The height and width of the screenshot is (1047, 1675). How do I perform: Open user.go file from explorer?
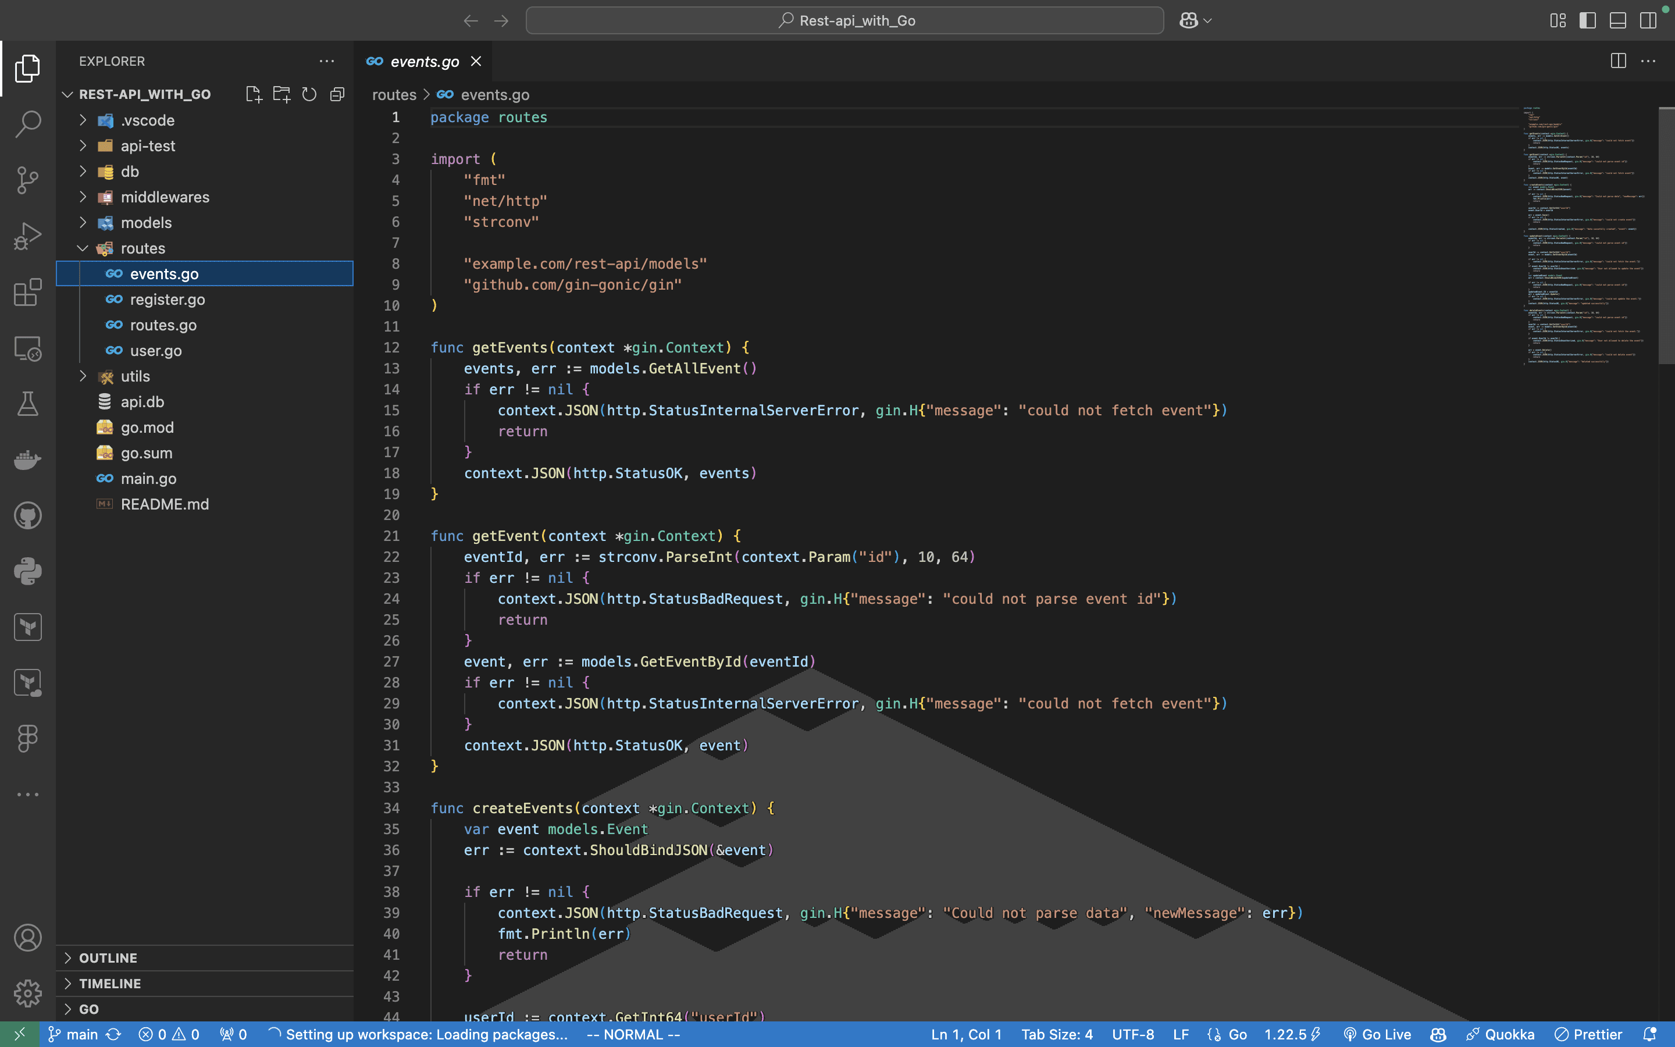(156, 351)
